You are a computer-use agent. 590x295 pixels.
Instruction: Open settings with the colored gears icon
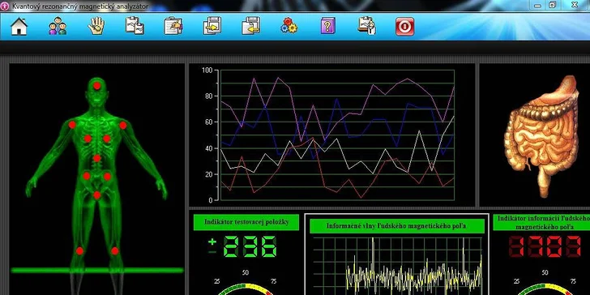click(289, 26)
